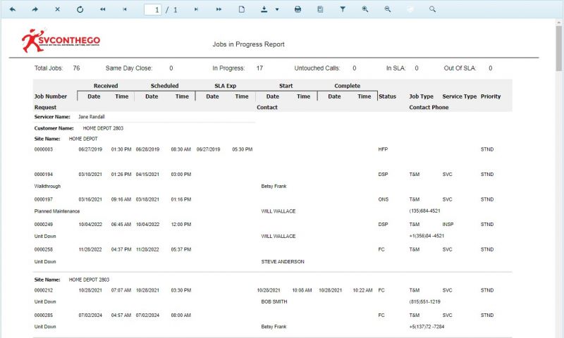Click phone number (135)684-4521

pos(425,211)
